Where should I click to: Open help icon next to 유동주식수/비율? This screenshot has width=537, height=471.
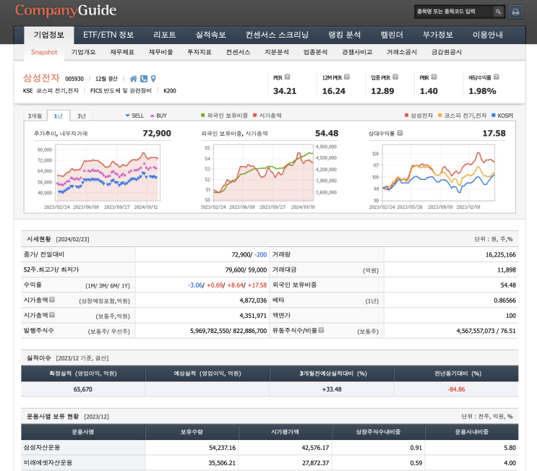coord(321,330)
